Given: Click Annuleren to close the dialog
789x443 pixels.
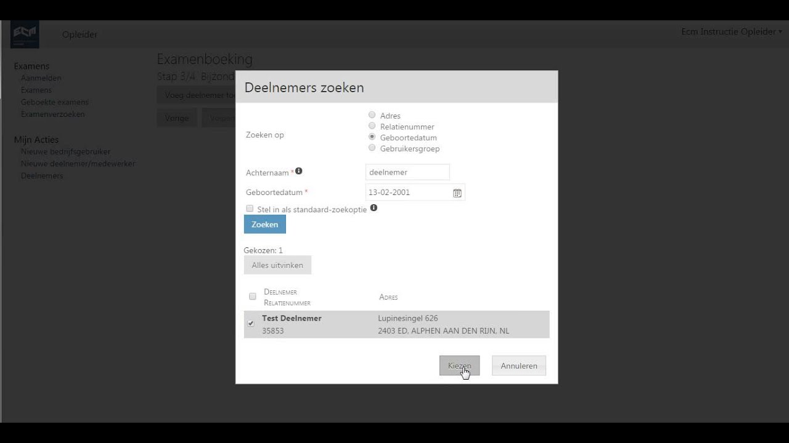Looking at the screenshot, I should coord(519,365).
